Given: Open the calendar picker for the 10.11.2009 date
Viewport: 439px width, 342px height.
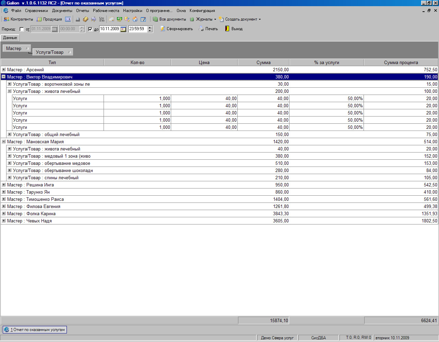Looking at the screenshot, I should (123, 29).
